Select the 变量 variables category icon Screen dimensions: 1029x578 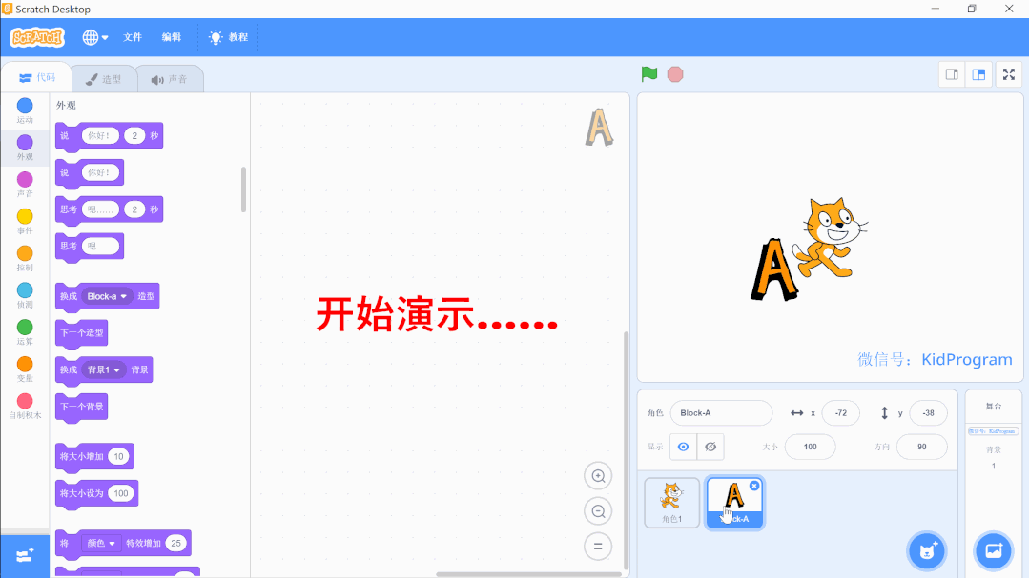pos(24,365)
